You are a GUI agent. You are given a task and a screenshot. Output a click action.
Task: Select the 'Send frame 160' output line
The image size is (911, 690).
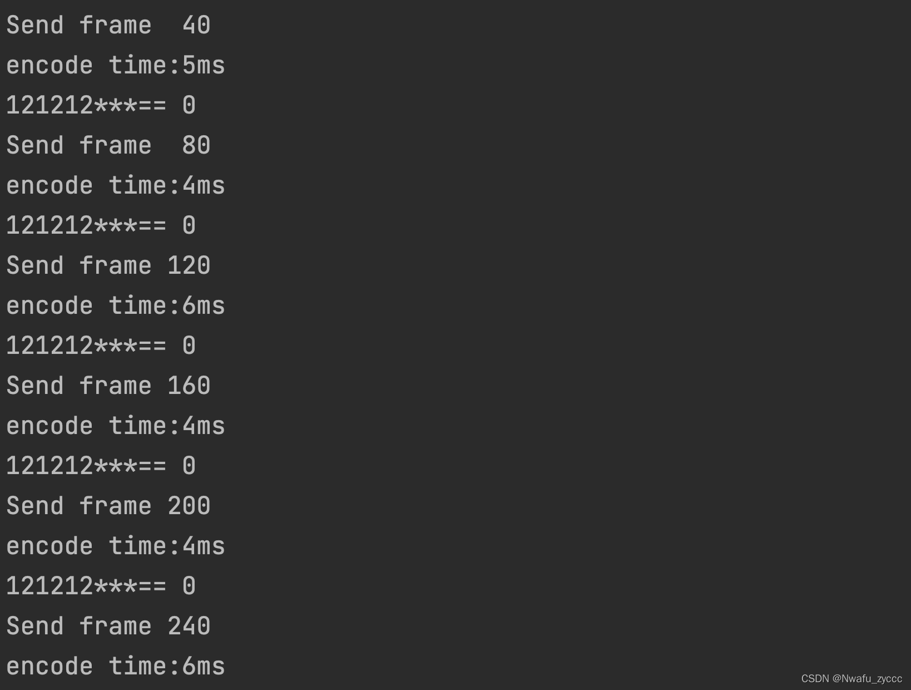pos(108,386)
